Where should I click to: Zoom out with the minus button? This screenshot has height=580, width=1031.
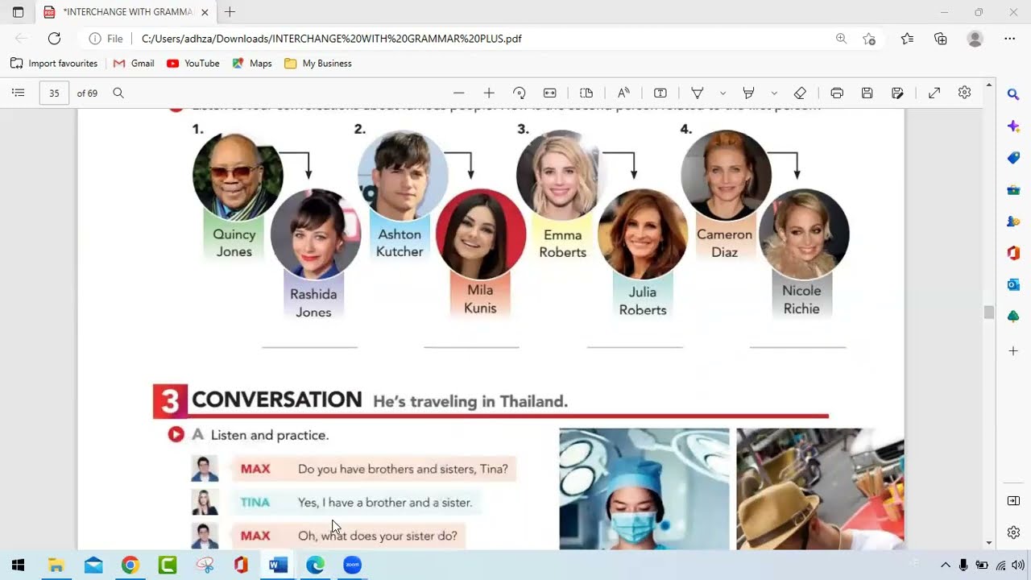pyautogui.click(x=458, y=93)
